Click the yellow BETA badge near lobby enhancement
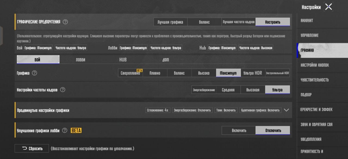348x159 pixels. [76, 130]
